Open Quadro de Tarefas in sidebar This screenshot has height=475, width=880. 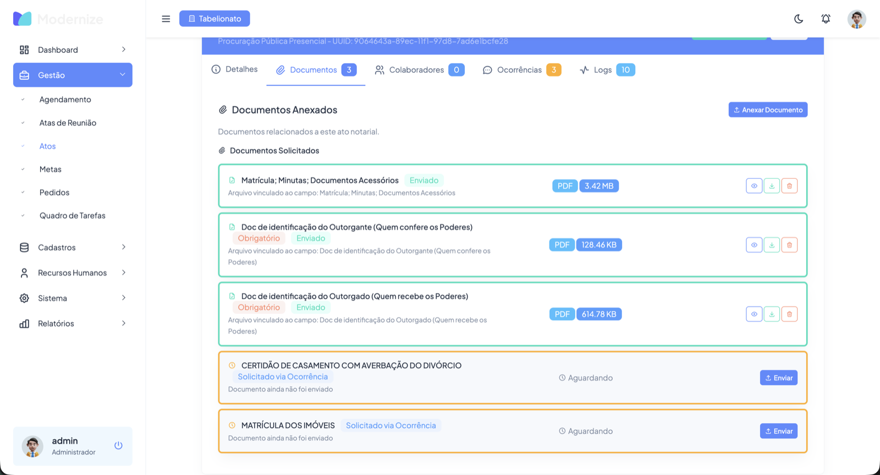(72, 215)
